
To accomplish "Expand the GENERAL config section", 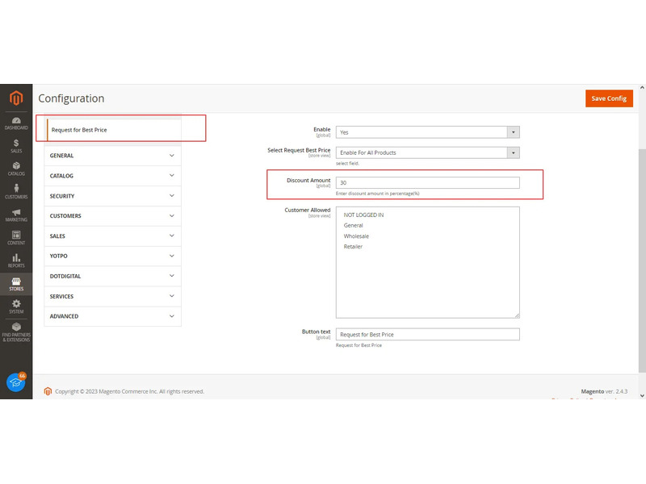I will click(x=112, y=156).
